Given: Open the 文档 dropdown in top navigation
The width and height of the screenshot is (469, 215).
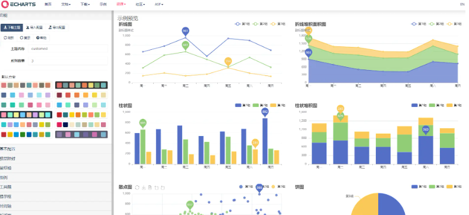Looking at the screenshot, I should click(x=66, y=5).
